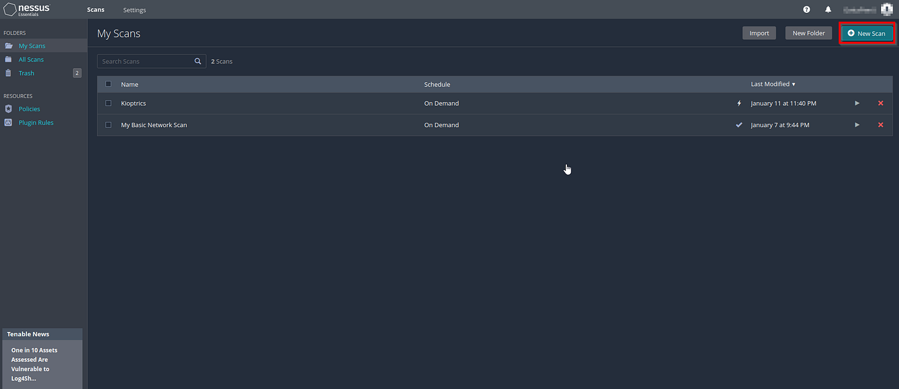899x389 pixels.
Task: Click the trash count badge
Action: [x=77, y=73]
